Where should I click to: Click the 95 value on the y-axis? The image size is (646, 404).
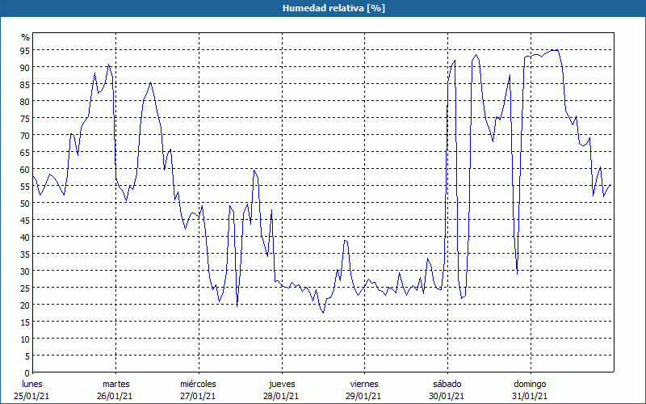click(x=26, y=50)
